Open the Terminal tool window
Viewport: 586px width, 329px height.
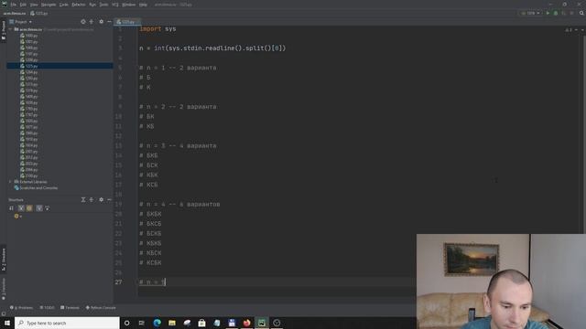(x=70, y=308)
